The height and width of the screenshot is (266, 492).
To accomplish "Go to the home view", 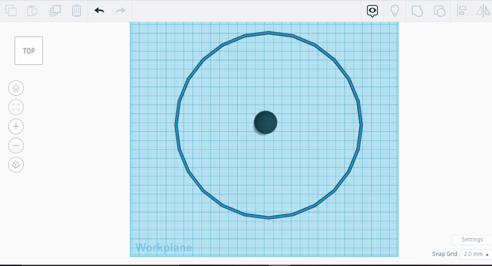I will (16, 88).
